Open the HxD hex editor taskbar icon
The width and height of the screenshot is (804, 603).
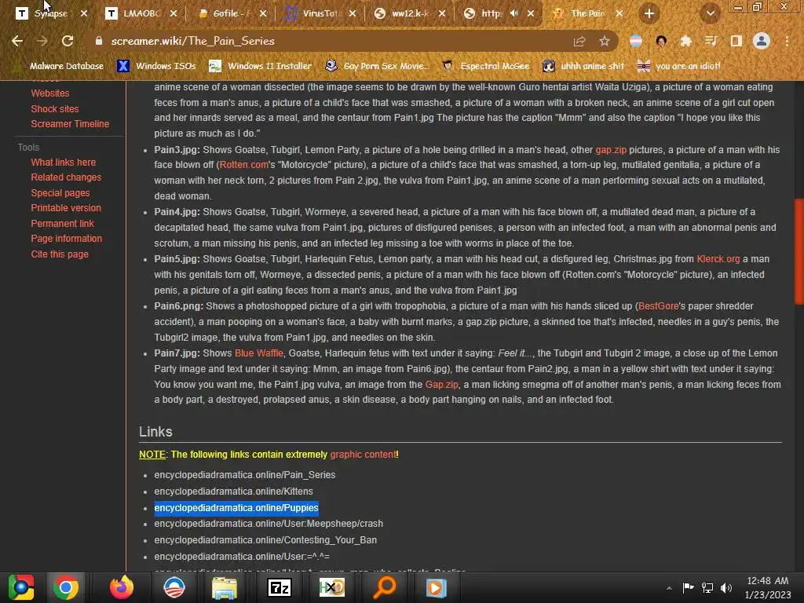(332, 587)
